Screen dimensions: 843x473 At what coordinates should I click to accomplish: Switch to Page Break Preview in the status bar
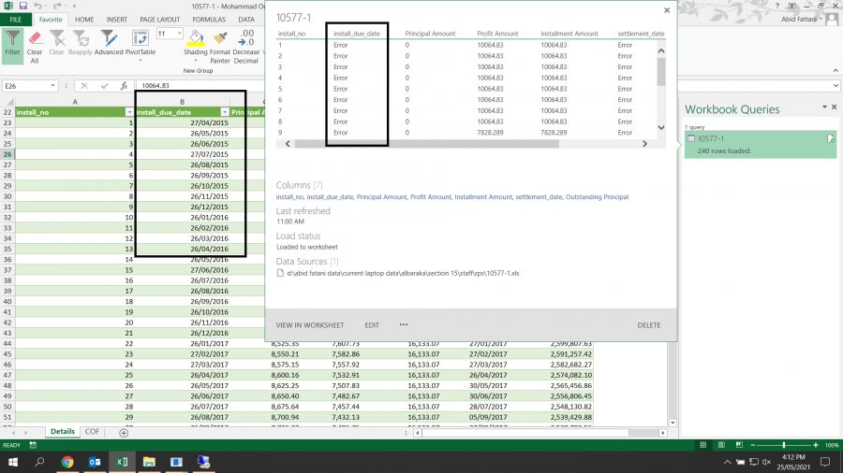click(739, 445)
